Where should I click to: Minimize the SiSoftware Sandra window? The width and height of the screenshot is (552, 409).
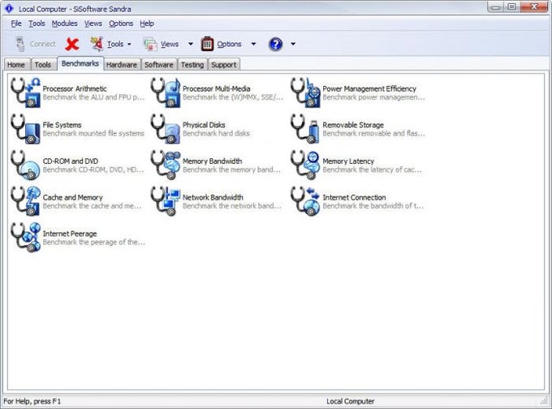(x=496, y=6)
